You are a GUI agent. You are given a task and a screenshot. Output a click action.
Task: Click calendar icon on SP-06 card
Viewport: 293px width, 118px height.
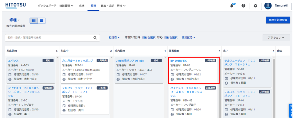tap(64, 106)
